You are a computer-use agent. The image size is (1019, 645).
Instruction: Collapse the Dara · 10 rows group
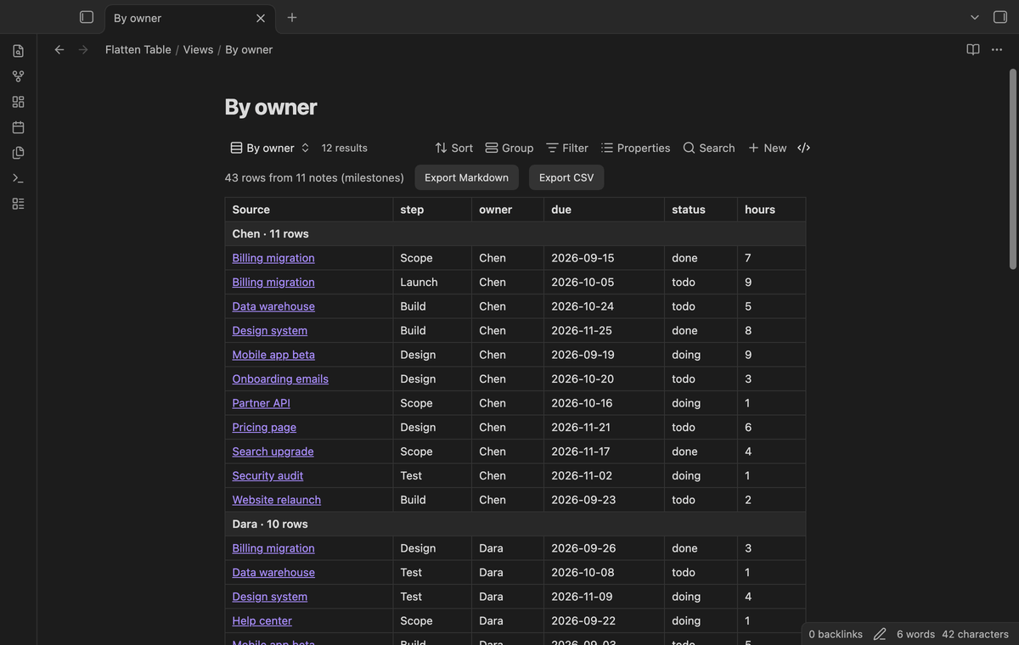click(x=515, y=524)
